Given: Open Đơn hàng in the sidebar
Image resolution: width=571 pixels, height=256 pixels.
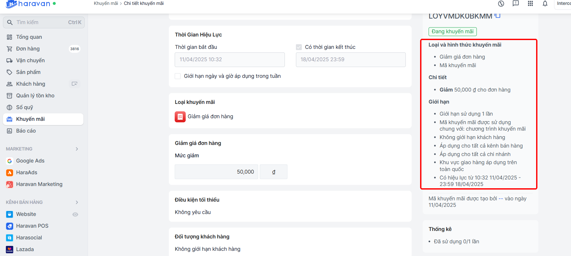Looking at the screenshot, I should [28, 49].
